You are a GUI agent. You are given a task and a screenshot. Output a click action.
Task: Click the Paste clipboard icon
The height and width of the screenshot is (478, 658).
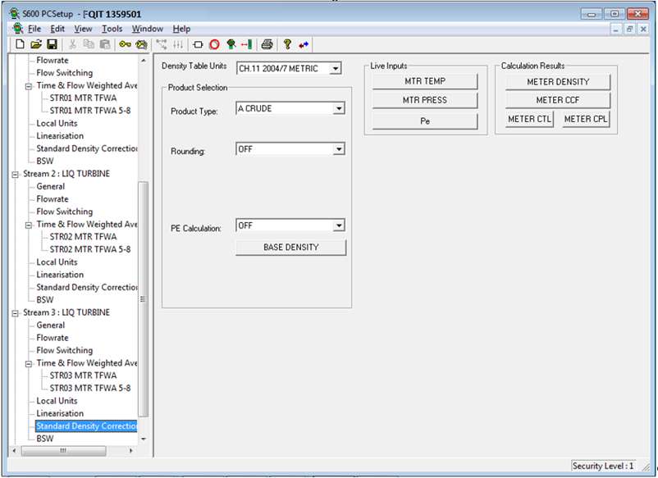pyautogui.click(x=105, y=44)
